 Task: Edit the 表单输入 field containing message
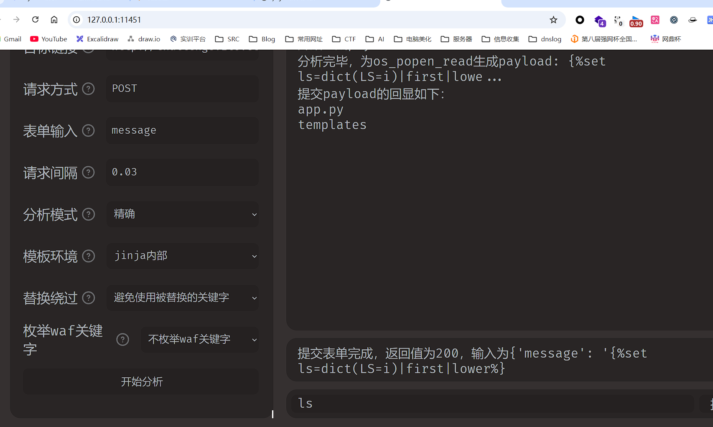click(182, 130)
